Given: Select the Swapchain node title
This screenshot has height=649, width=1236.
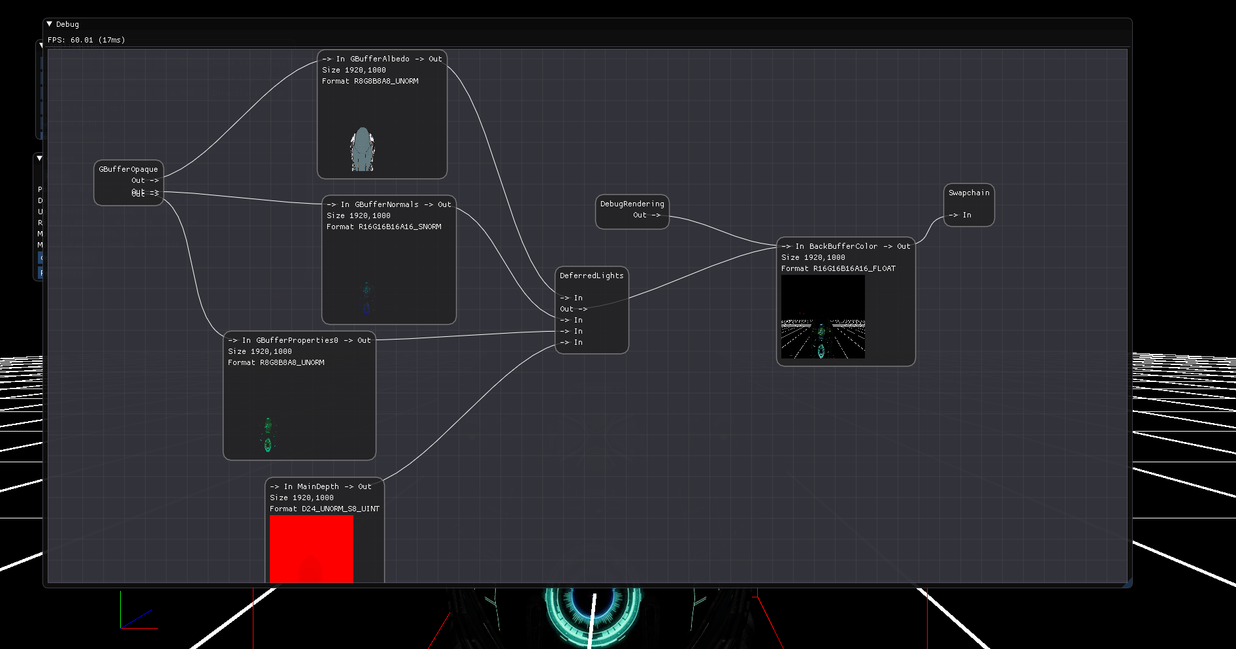Looking at the screenshot, I should click(969, 193).
